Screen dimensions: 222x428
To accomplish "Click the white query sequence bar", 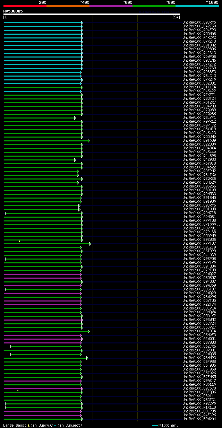I will (x=92, y=14).
